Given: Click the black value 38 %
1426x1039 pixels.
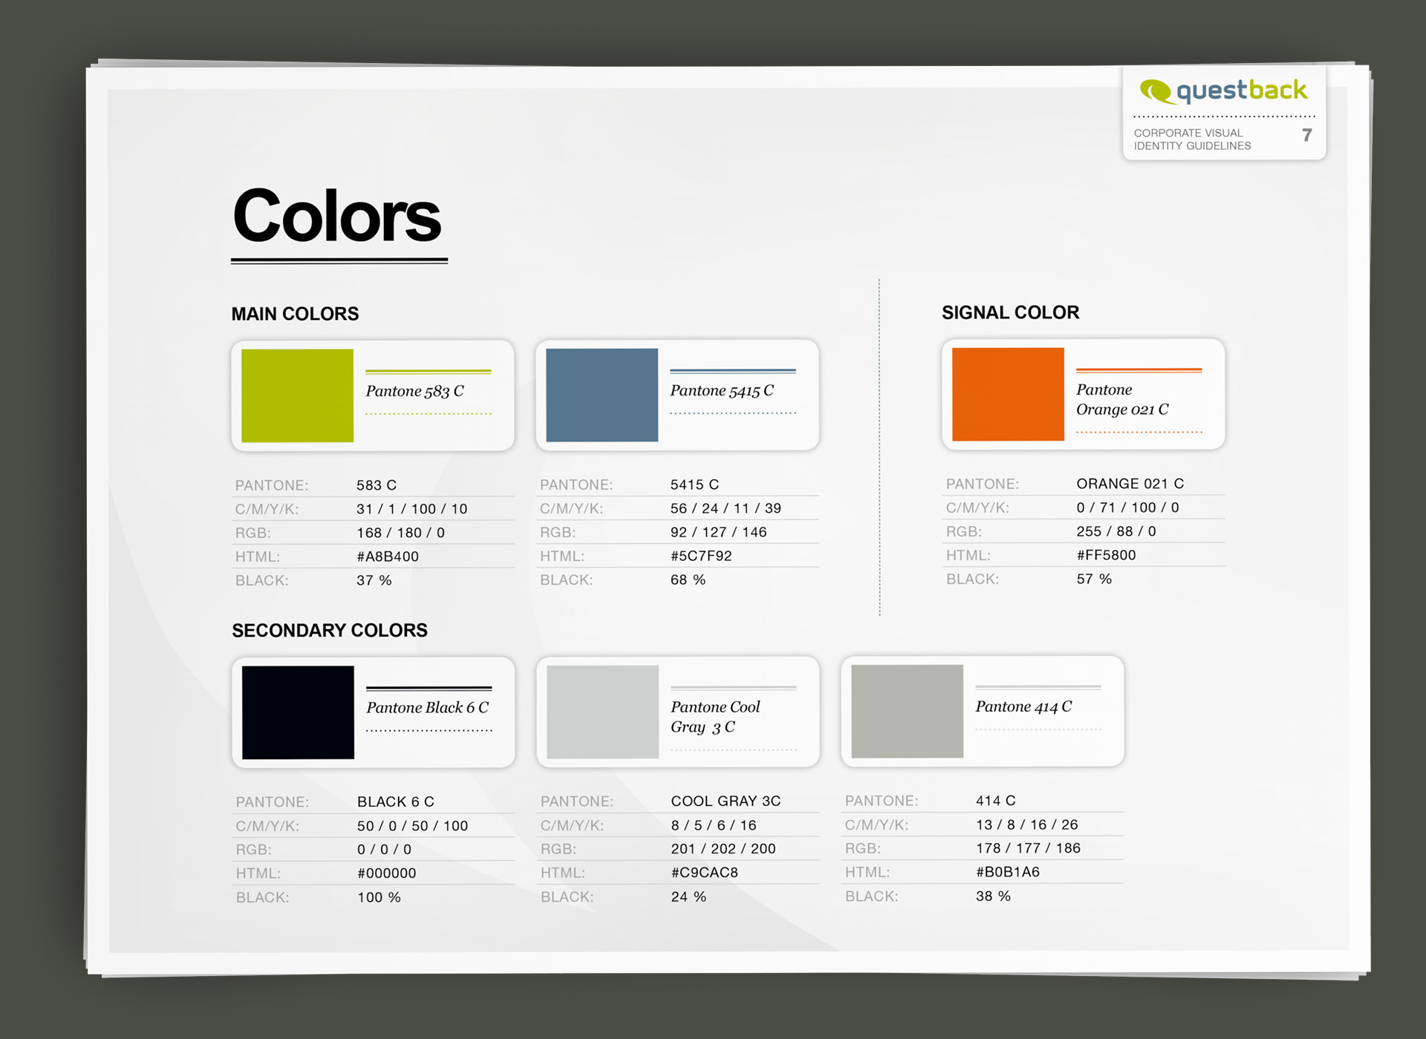Looking at the screenshot, I should 994,896.
